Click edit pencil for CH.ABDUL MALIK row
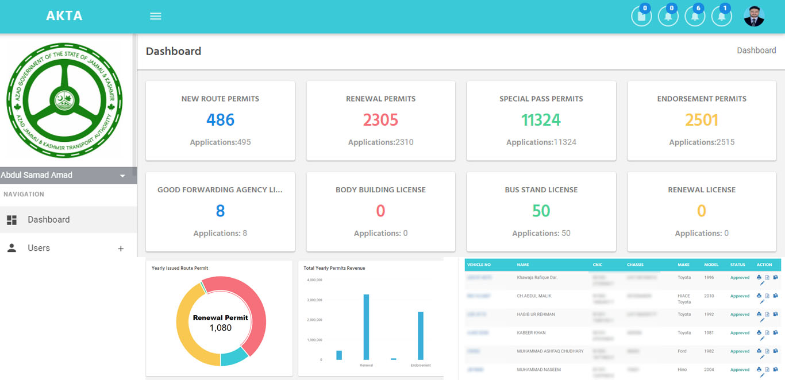This screenshot has height=380, width=785. (x=762, y=302)
